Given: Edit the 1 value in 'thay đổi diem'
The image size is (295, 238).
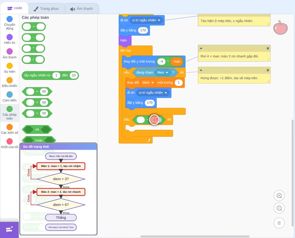Looking at the screenshot, I should click(178, 82).
